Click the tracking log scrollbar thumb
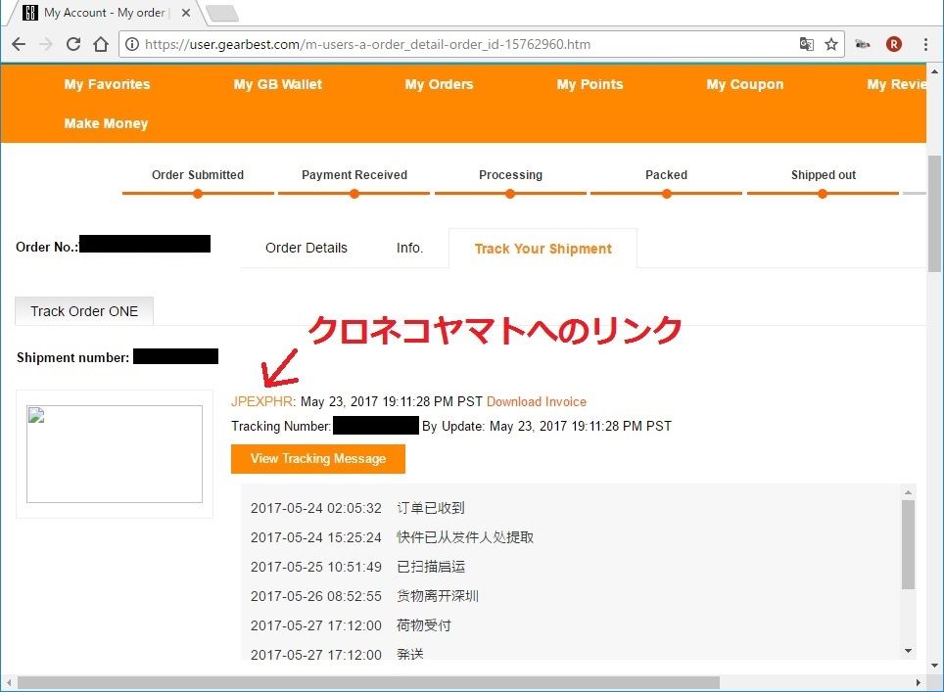 [908, 544]
